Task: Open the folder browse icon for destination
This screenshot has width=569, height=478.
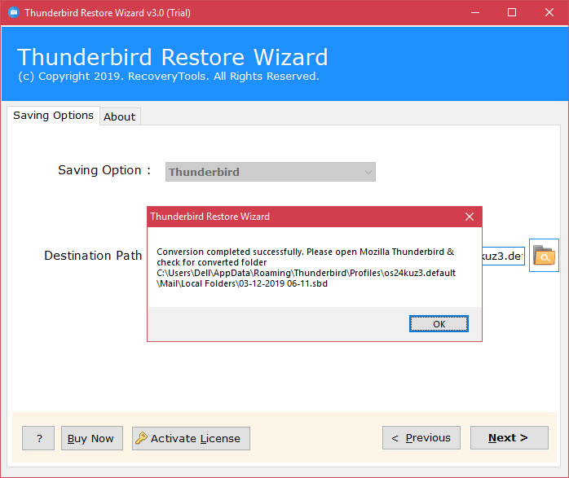Action: 544,255
